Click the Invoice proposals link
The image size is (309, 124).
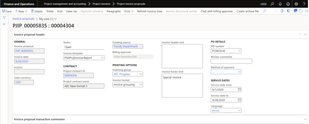tap(23, 19)
